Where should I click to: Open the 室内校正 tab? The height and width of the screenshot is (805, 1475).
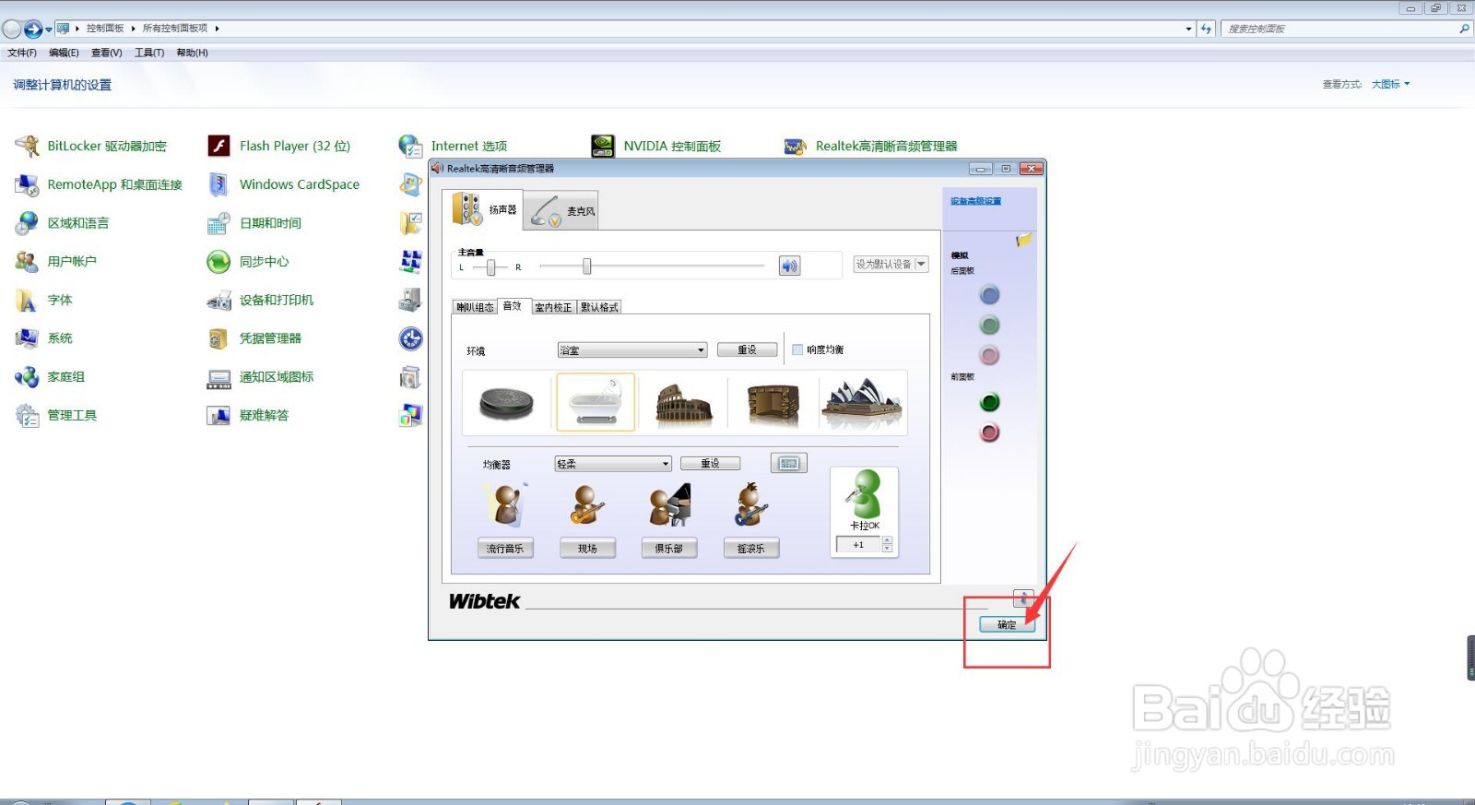(553, 307)
